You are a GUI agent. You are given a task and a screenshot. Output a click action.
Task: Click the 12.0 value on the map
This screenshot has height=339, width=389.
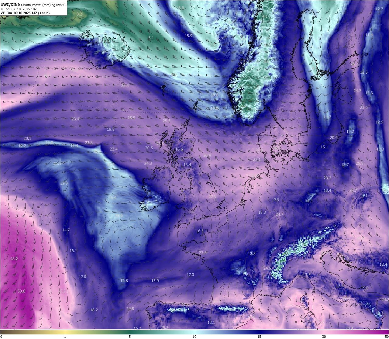pos(64,183)
